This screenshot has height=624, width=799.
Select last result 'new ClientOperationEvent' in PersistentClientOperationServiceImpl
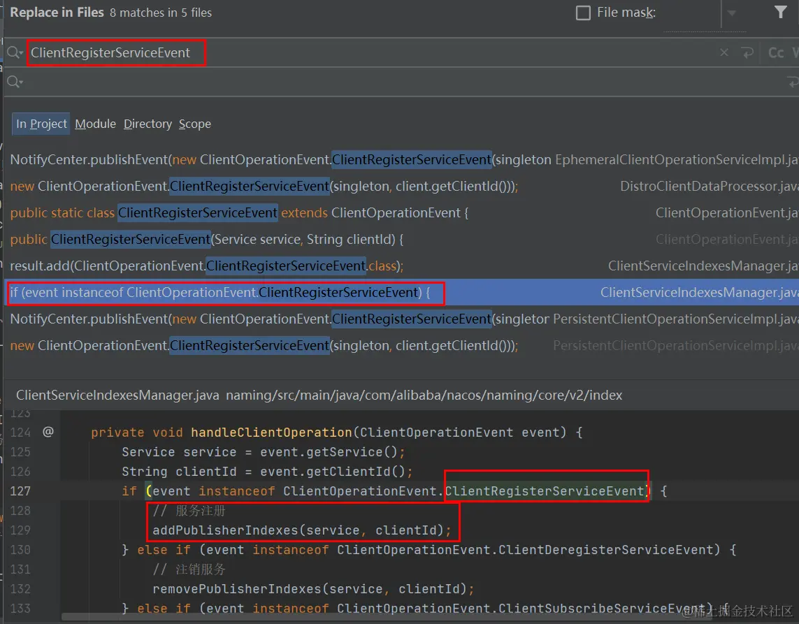click(x=401, y=345)
